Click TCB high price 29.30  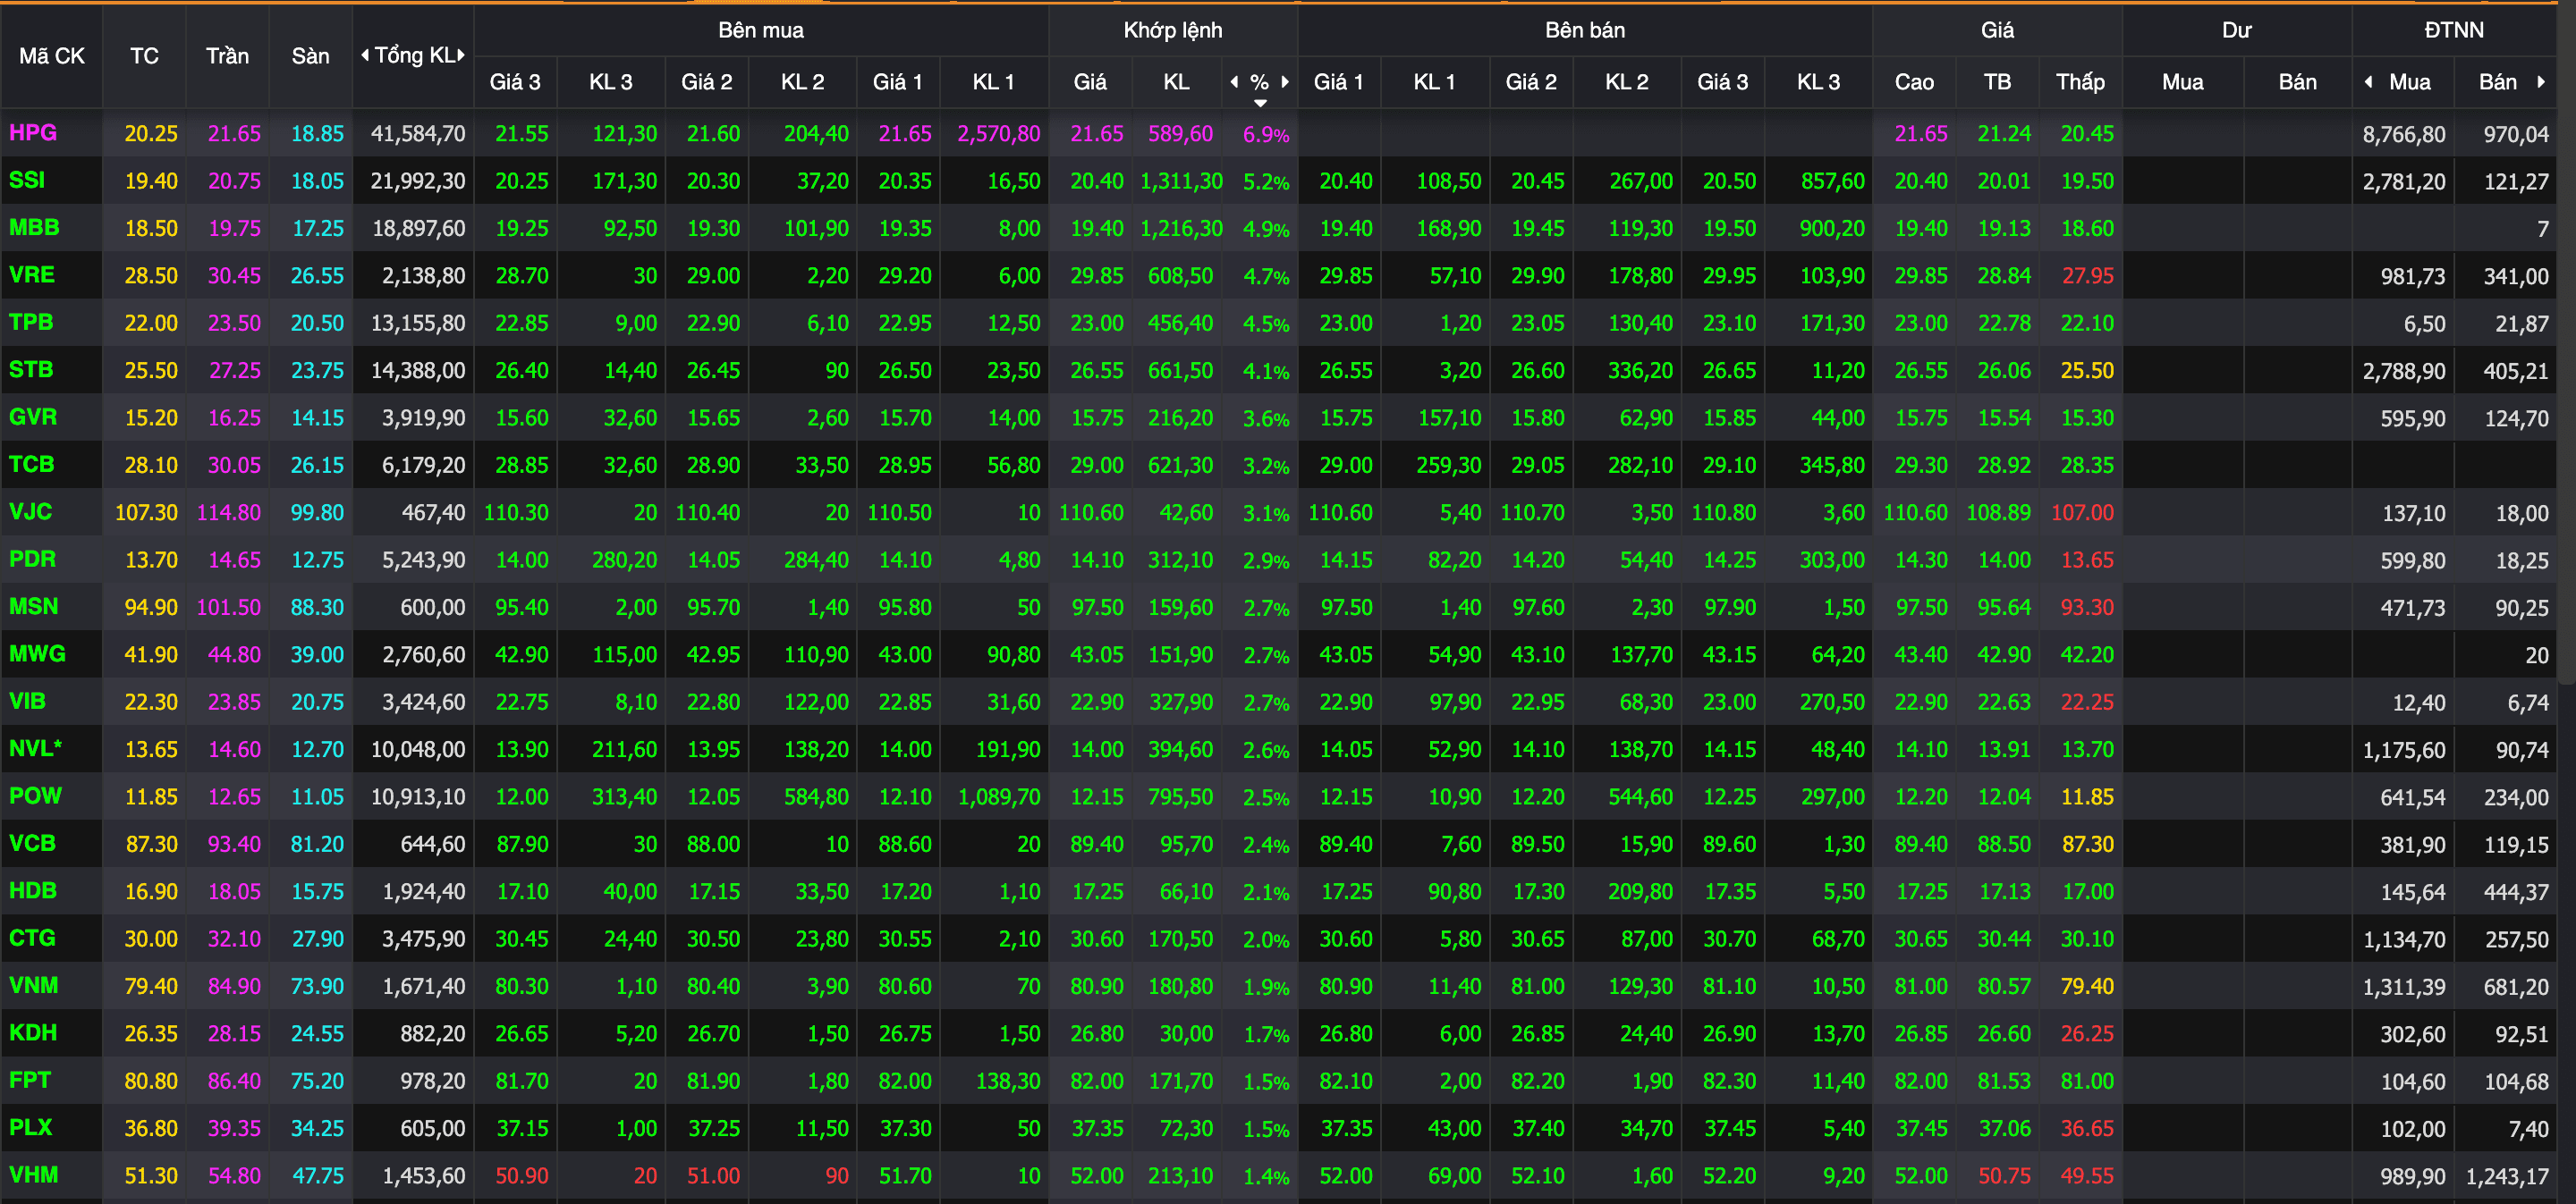click(1921, 466)
